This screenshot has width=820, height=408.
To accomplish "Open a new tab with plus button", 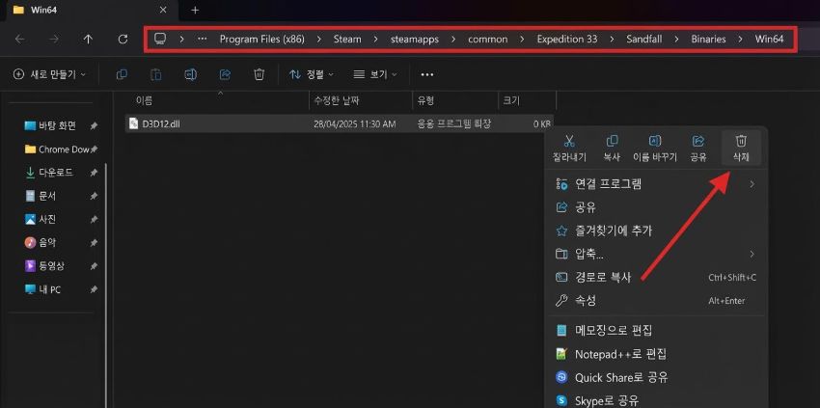I will point(195,10).
